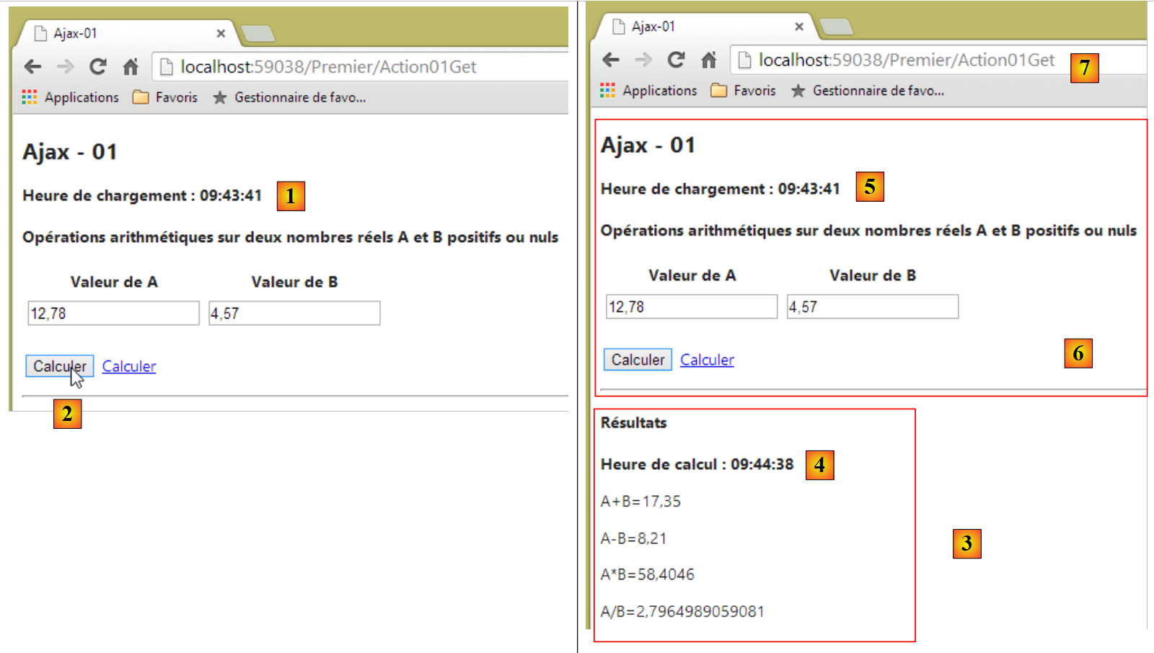Follow the Calculer hyperlink in the left page
Screen dimensions: 1154x653
pyautogui.click(x=129, y=366)
